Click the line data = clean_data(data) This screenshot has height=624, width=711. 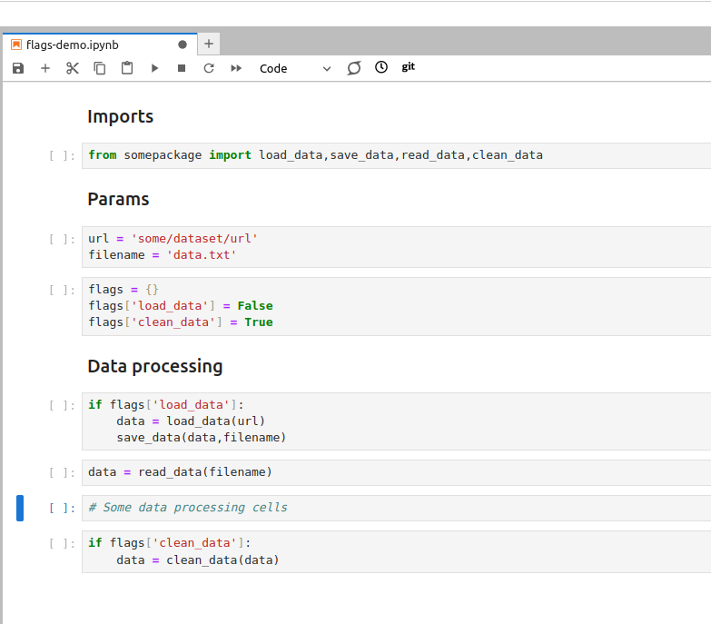pyautogui.click(x=197, y=560)
